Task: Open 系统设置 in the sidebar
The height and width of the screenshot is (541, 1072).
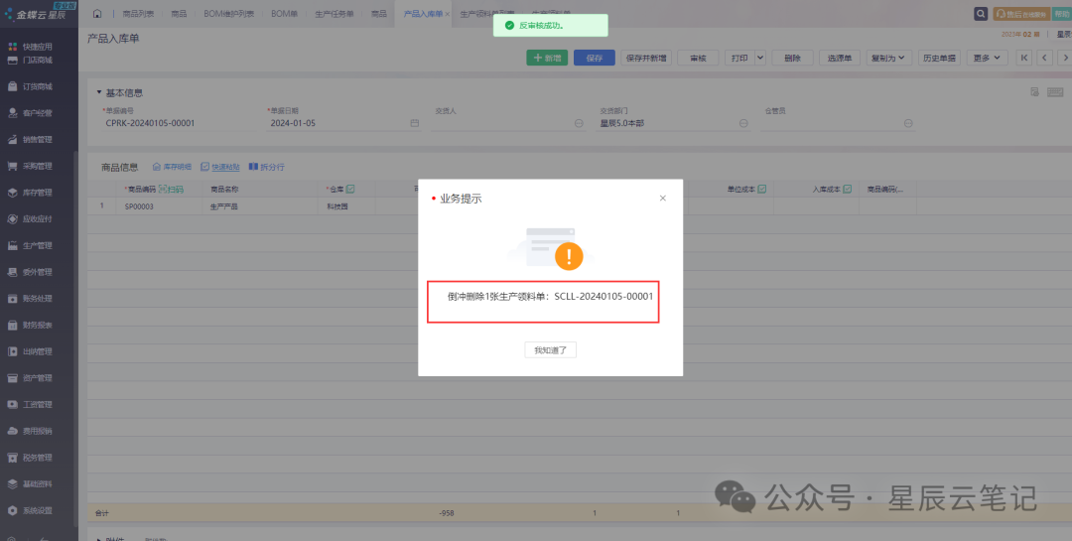Action: point(37,510)
